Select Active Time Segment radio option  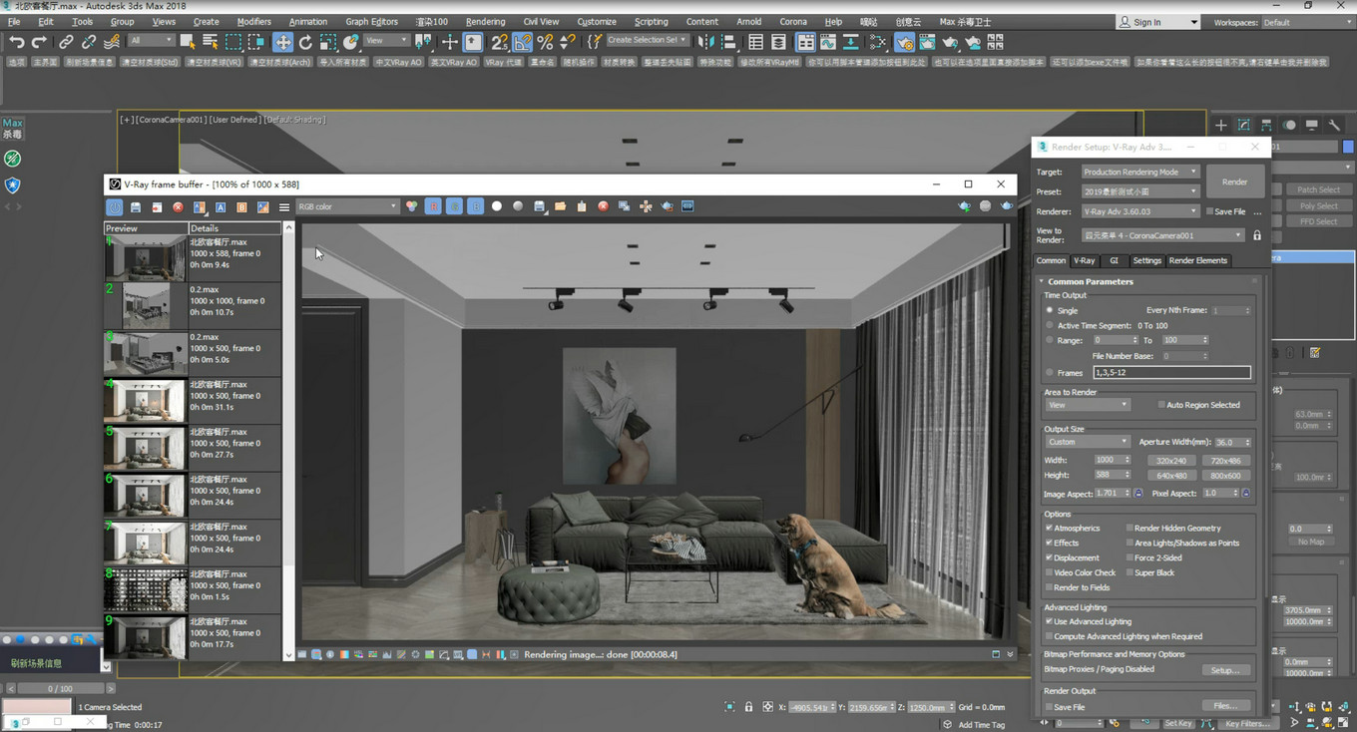click(1050, 325)
